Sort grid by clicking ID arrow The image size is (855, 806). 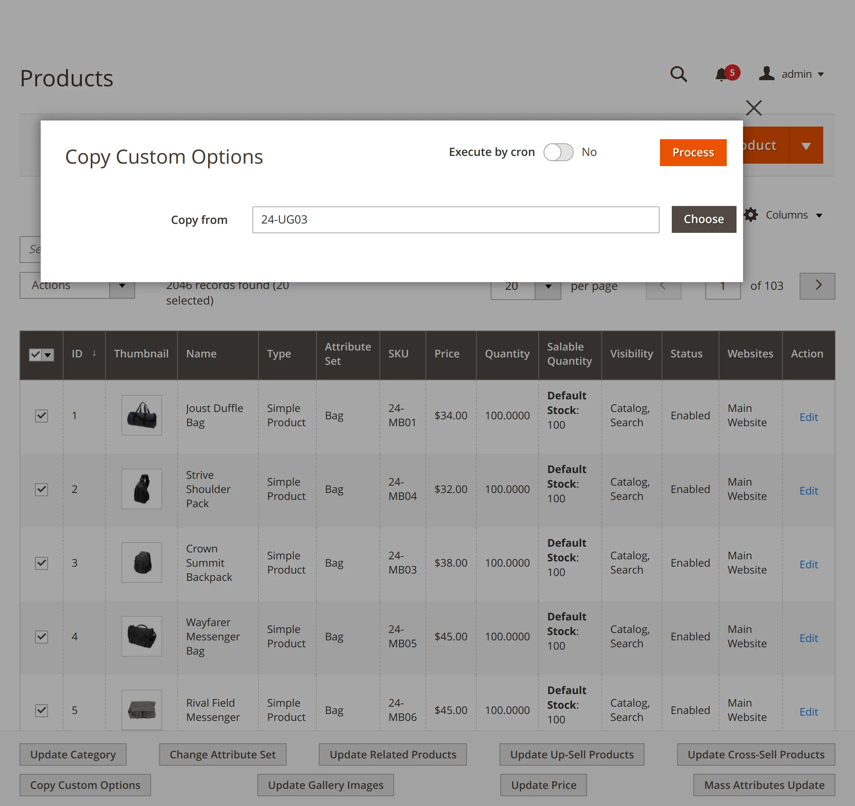[94, 353]
